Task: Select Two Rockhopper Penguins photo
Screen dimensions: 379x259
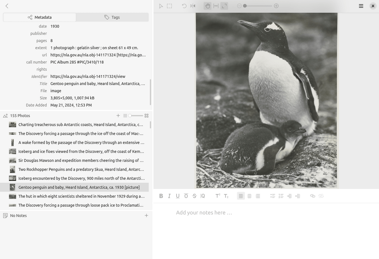Action: pyautogui.click(x=74, y=169)
